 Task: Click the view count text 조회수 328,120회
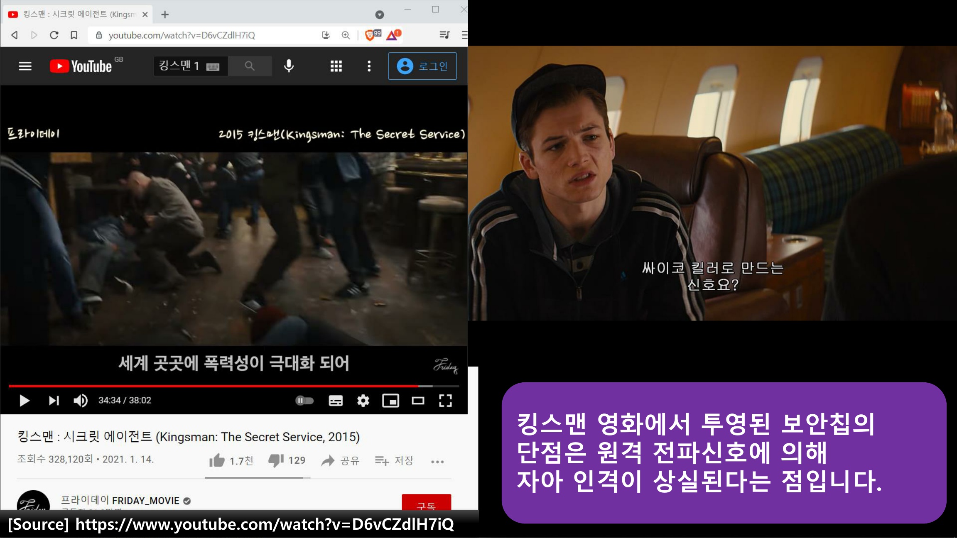[55, 459]
